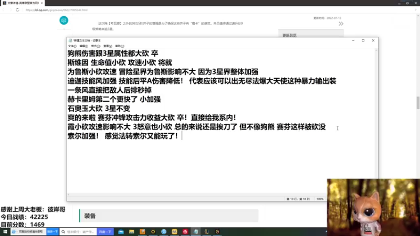The width and height of the screenshot is (420, 236).
Task: Click the browser forward arrow
Action: click(x=10, y=10)
